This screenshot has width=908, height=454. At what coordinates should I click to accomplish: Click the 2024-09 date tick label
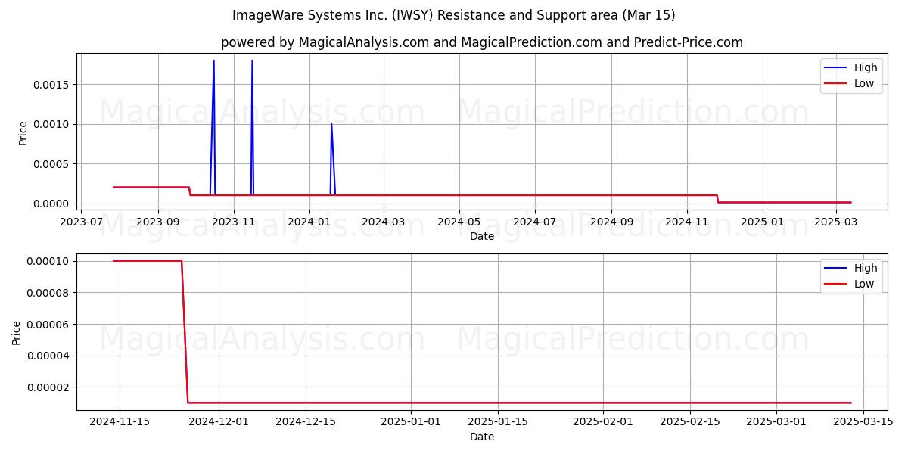pos(611,222)
